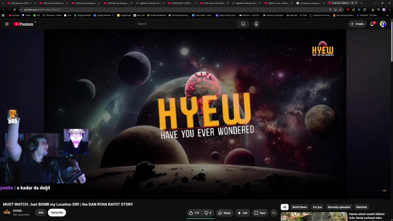Open Chrome apps grid icon
This screenshot has width=393, height=221.
point(3,15)
